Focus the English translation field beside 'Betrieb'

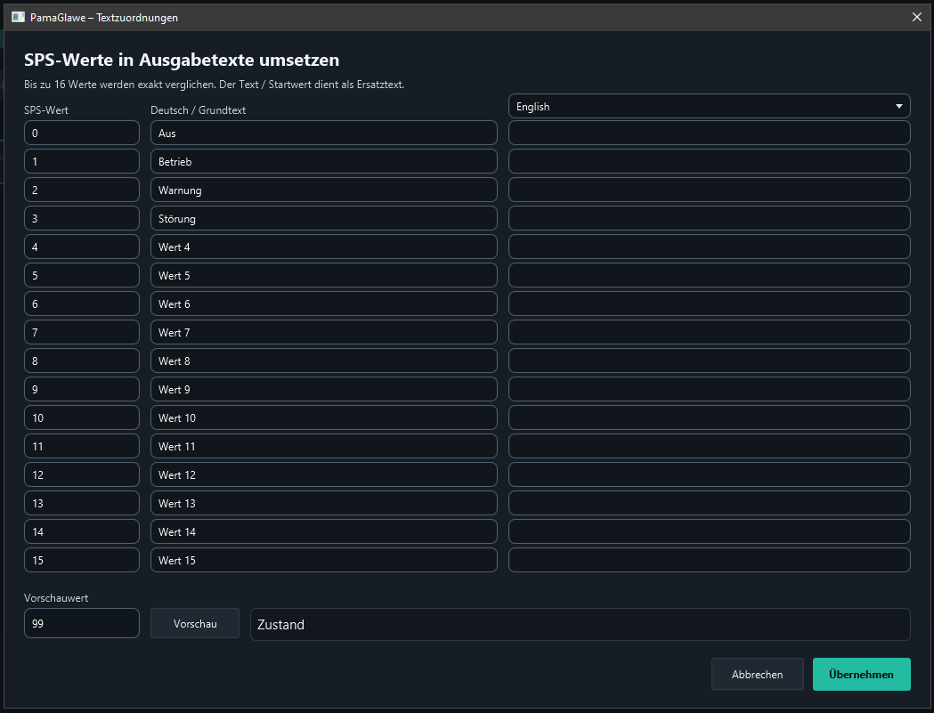(709, 161)
